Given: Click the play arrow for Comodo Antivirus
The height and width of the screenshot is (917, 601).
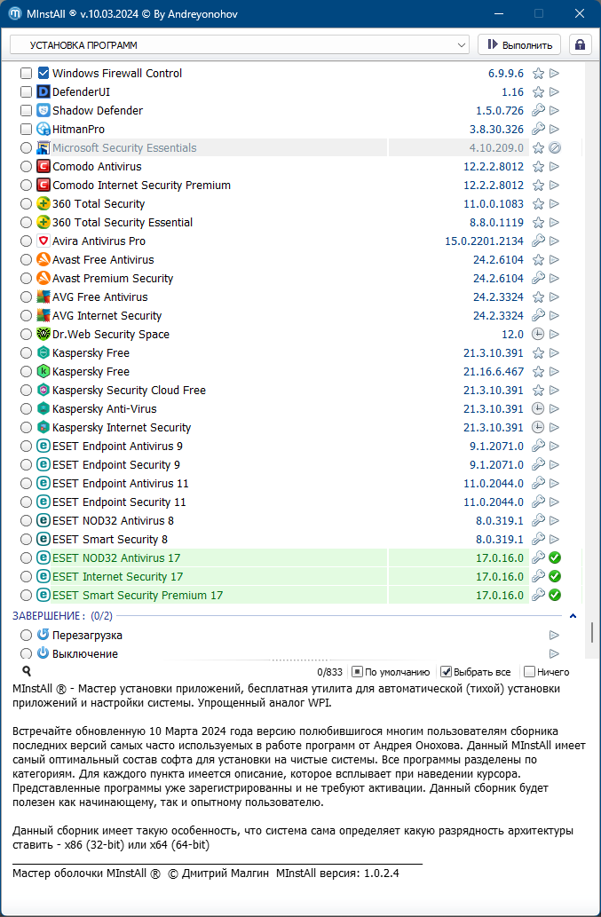Looking at the screenshot, I should 555,167.
